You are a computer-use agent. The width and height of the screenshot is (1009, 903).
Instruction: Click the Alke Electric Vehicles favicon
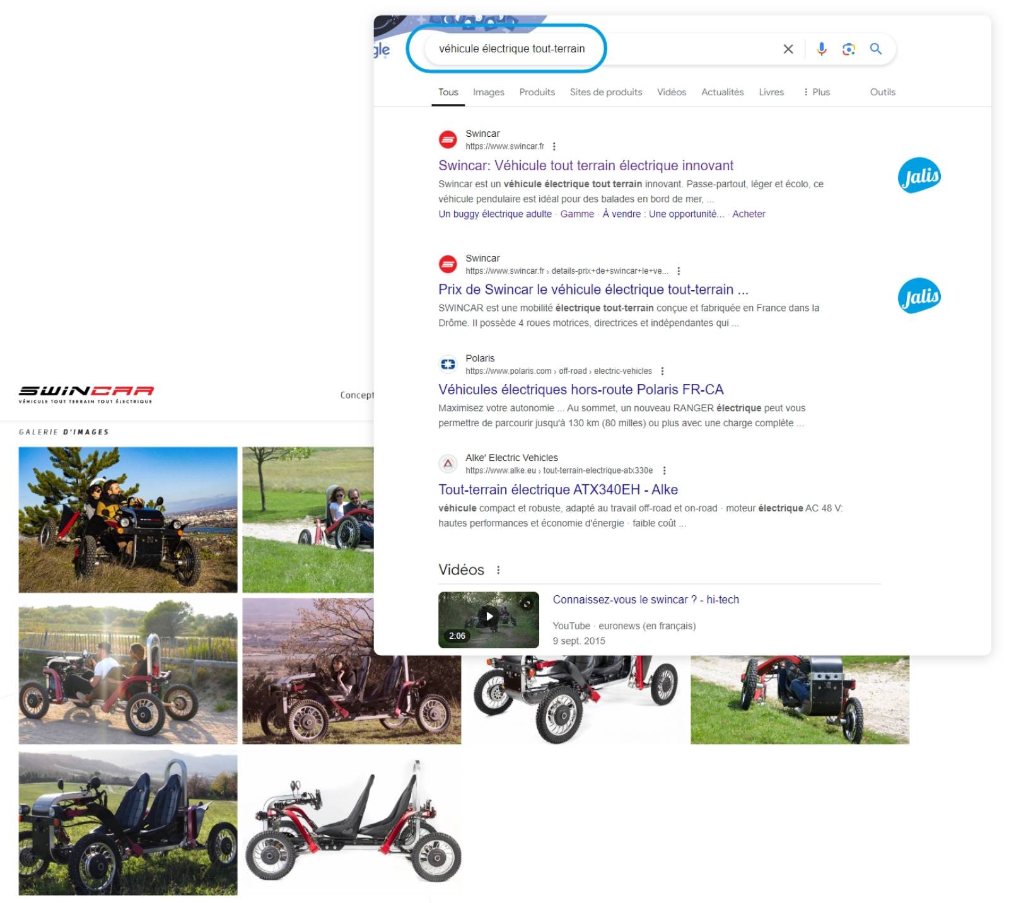point(448,463)
